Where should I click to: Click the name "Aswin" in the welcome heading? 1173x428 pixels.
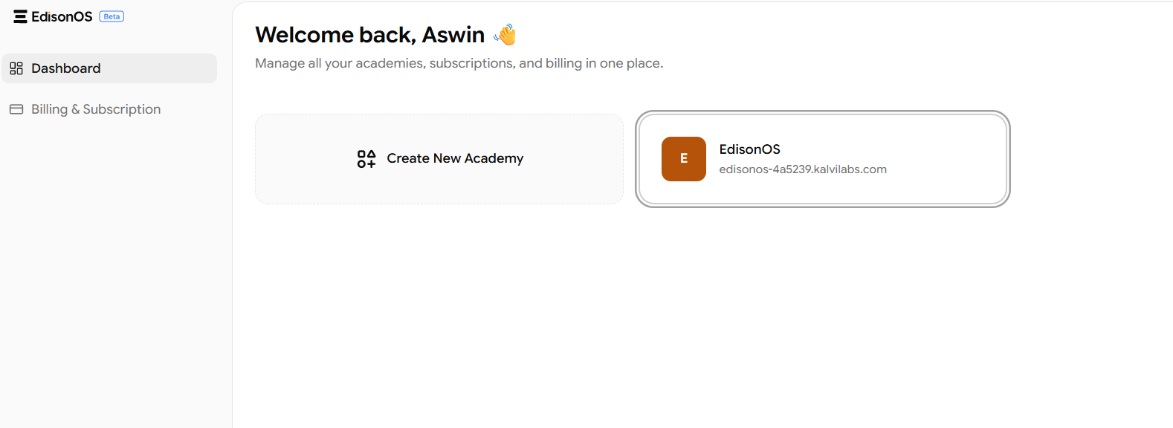(453, 35)
